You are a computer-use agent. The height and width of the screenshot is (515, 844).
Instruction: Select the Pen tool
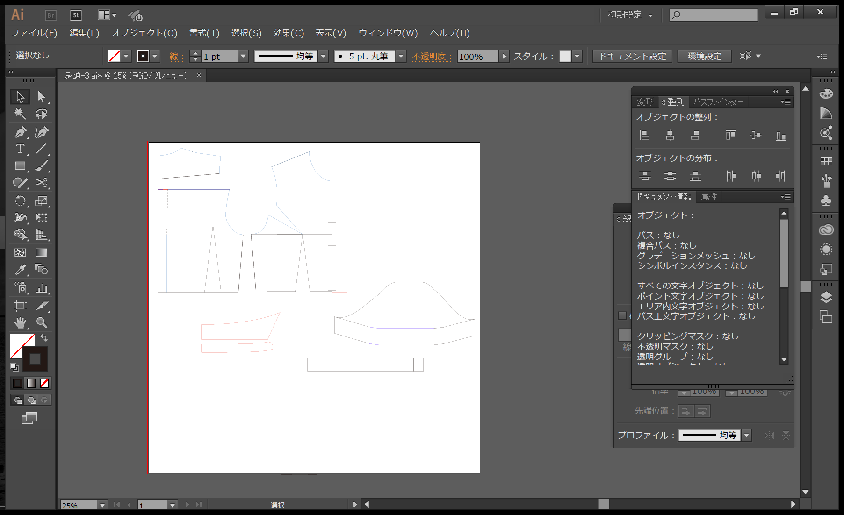pos(20,132)
